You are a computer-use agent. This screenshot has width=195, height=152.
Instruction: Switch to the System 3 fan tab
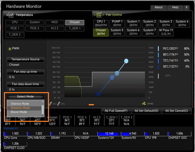click(x=166, y=23)
